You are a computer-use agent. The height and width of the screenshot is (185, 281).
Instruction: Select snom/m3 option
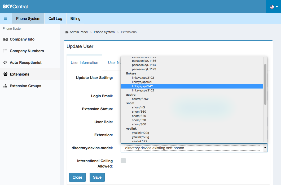point(192,107)
